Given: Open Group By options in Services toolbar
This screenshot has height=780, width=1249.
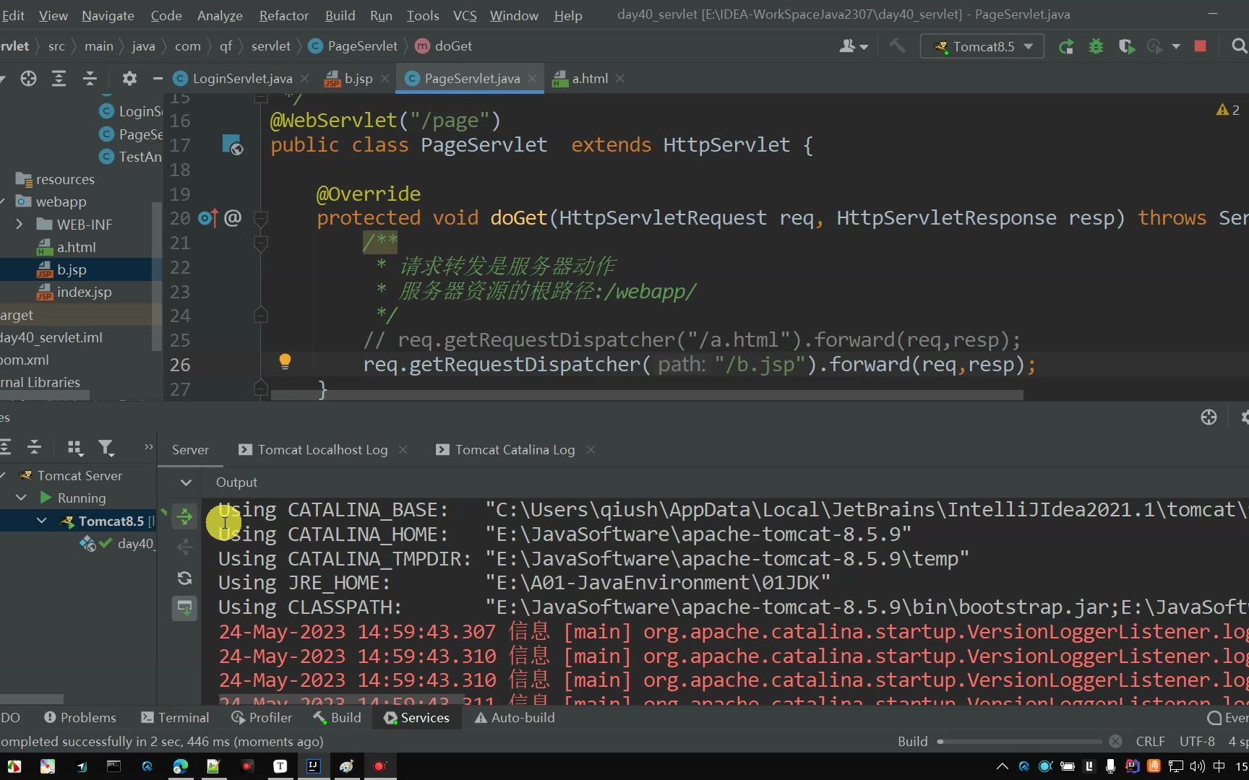Looking at the screenshot, I should (x=75, y=448).
